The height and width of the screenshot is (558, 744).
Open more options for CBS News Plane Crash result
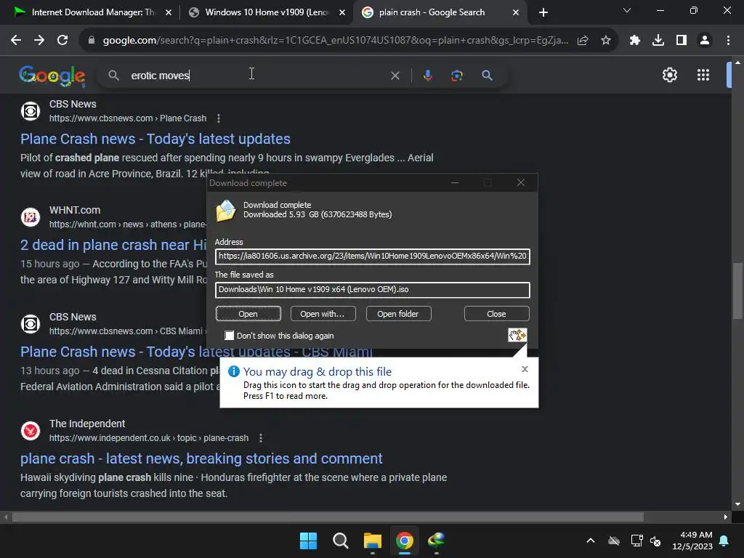point(218,118)
